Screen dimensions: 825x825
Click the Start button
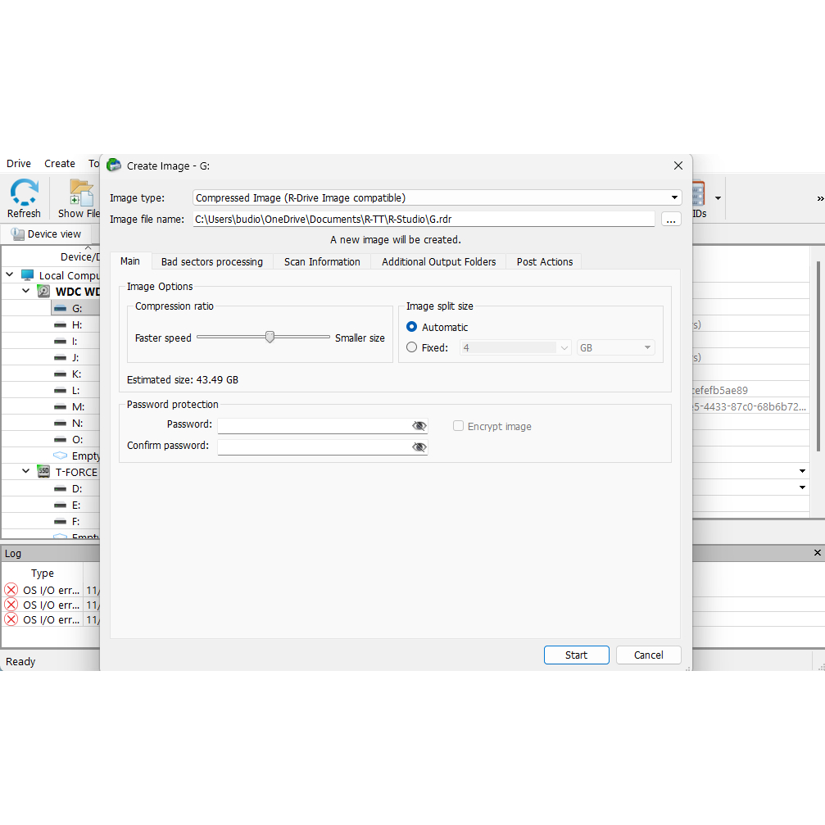pos(576,655)
